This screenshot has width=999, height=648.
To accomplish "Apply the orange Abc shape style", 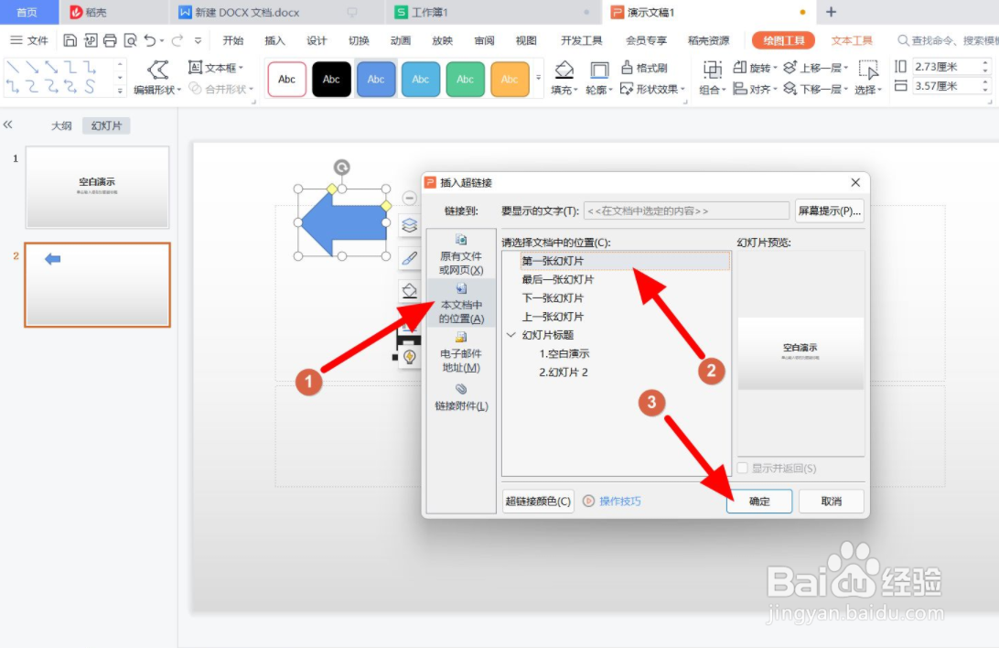I will click(510, 79).
